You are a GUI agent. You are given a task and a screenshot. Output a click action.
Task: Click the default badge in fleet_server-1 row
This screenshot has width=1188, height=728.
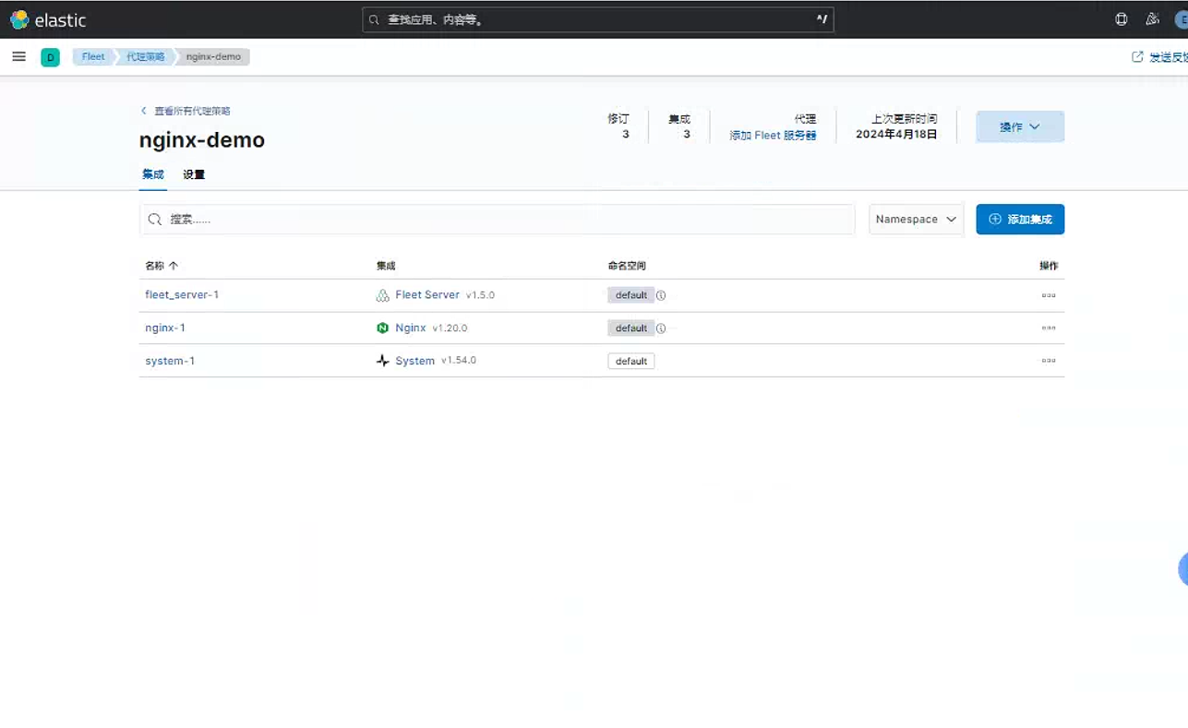[631, 296]
